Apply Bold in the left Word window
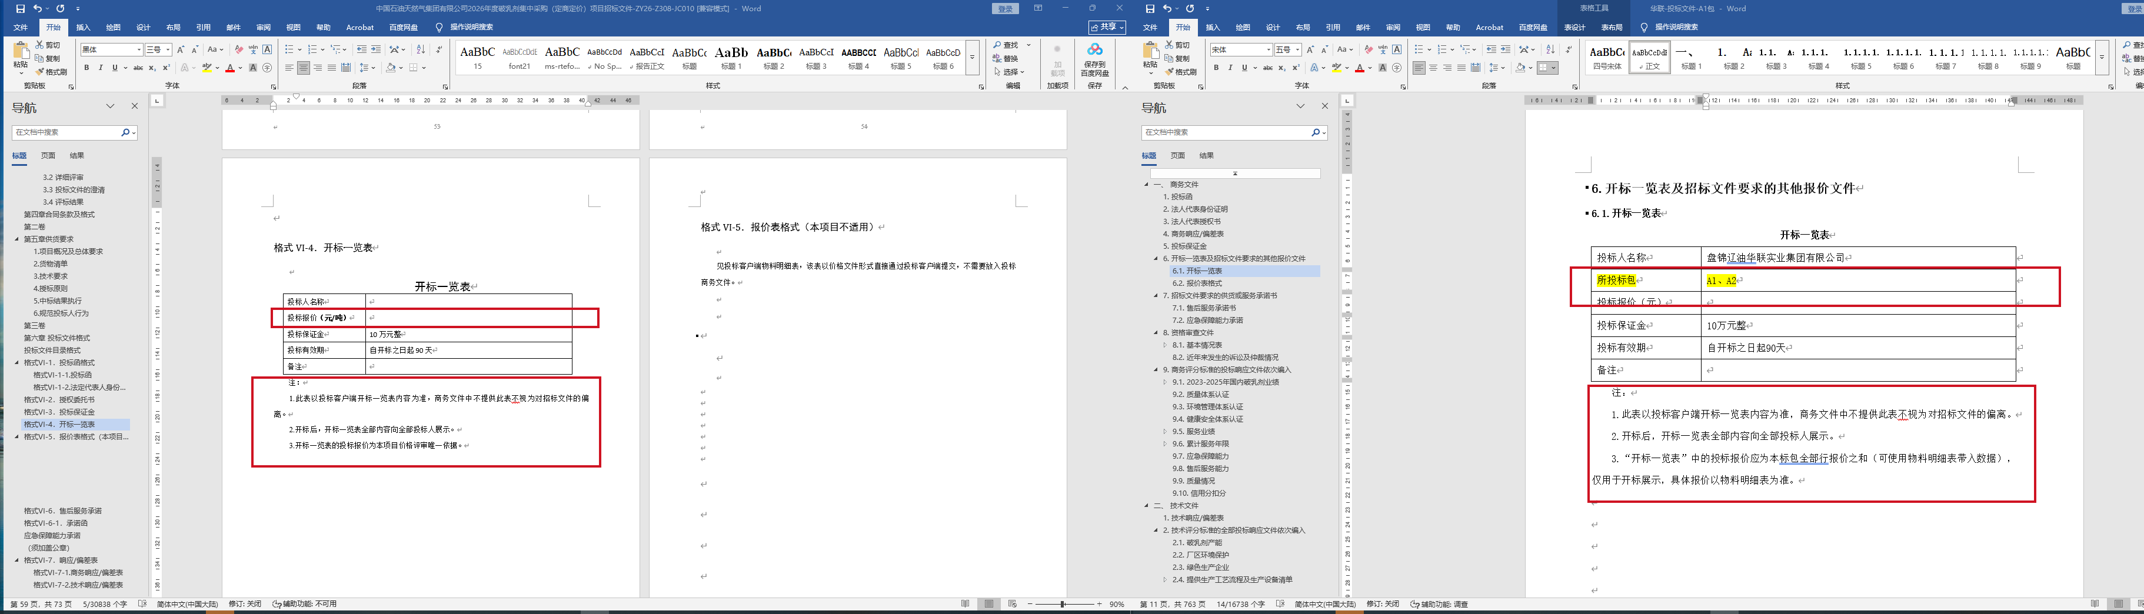The height and width of the screenshot is (614, 2144). (x=86, y=68)
